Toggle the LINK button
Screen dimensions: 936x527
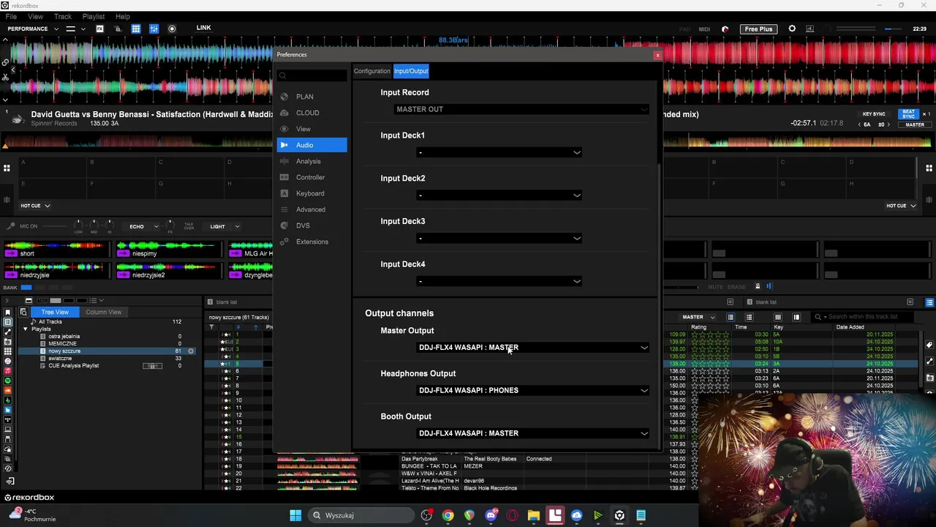[x=203, y=28]
